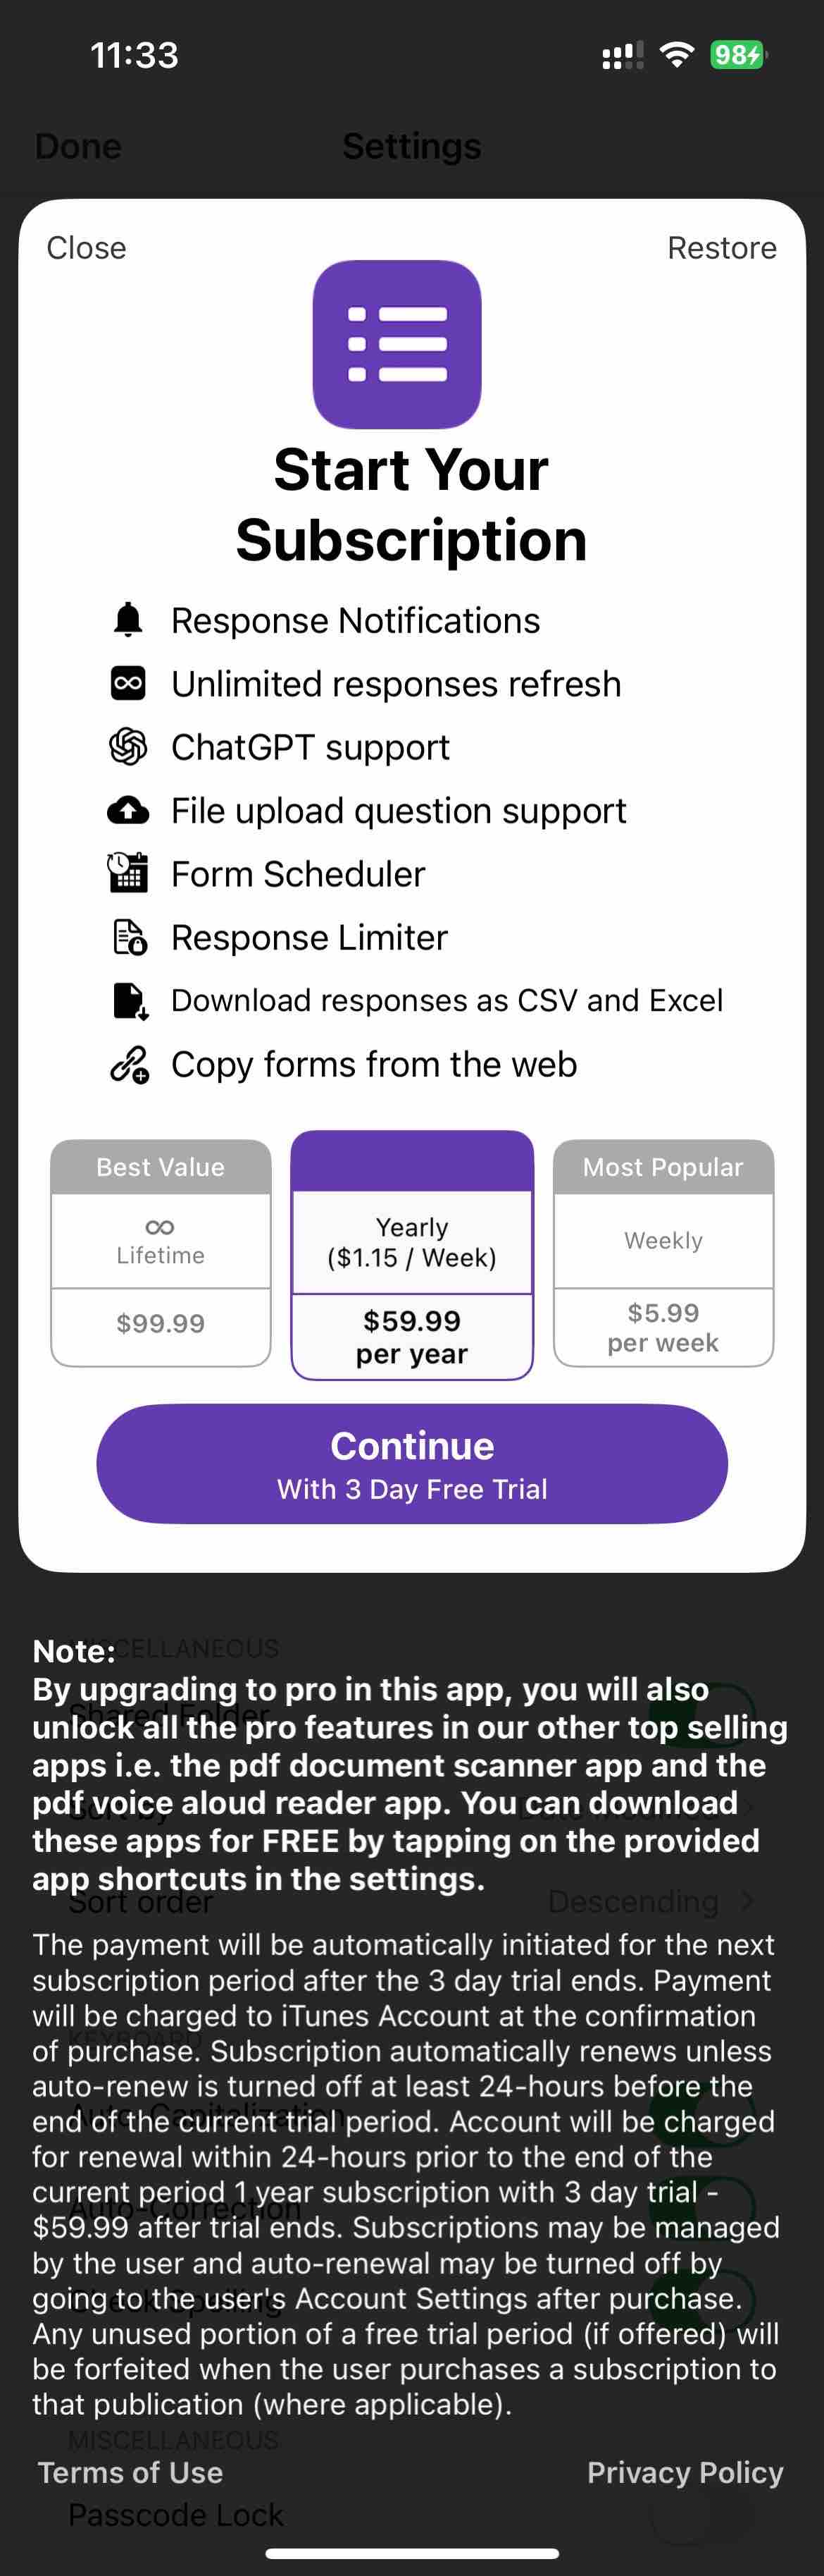The width and height of the screenshot is (824, 2576).
Task: Open the Privacy Policy link
Action: click(684, 2472)
